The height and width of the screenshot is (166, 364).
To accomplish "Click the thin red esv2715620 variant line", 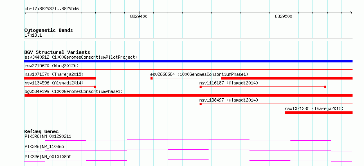I will point(188,69).
